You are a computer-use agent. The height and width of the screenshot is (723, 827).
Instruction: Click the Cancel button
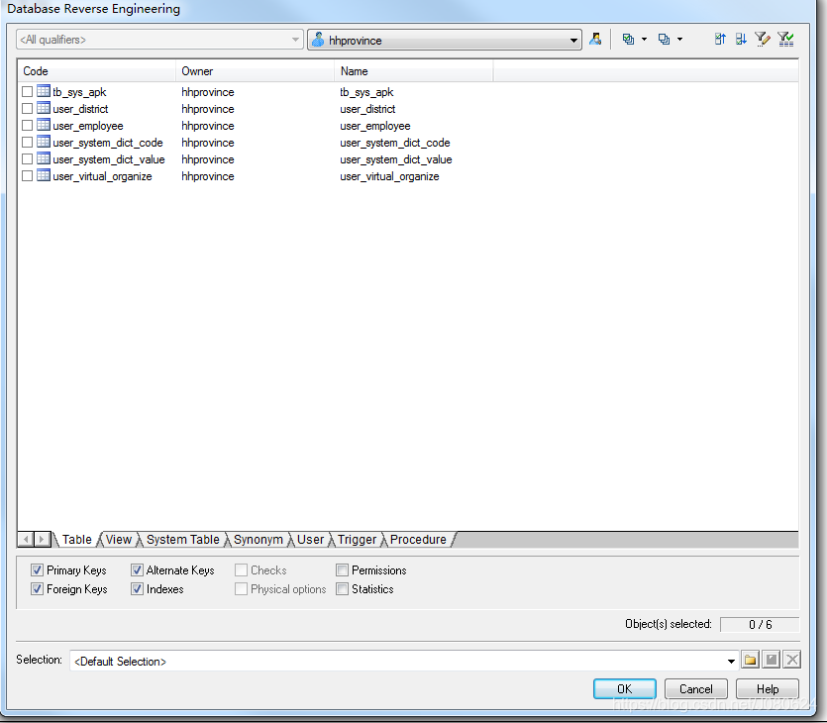(x=695, y=688)
